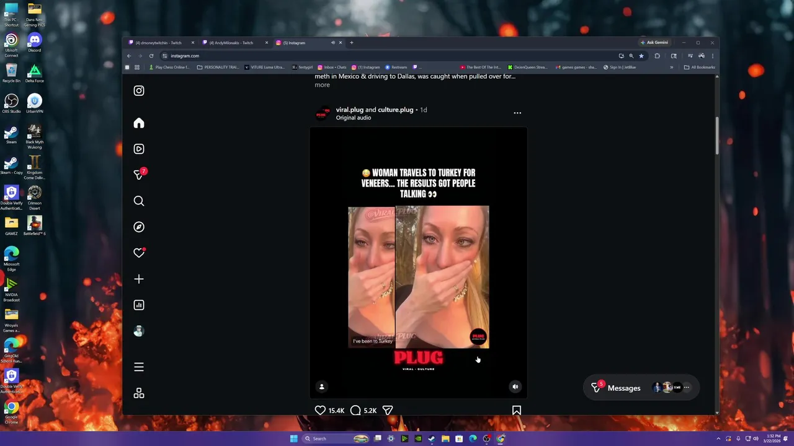The height and width of the screenshot is (446, 794).
Task: Open Restream bookmark
Action: (x=396, y=67)
